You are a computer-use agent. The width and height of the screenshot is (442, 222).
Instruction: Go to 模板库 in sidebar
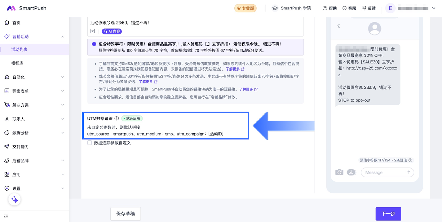pyautogui.click(x=17, y=63)
